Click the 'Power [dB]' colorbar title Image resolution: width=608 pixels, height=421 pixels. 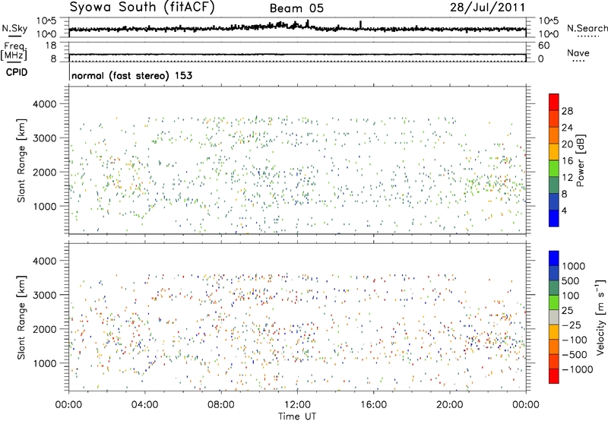coord(580,160)
